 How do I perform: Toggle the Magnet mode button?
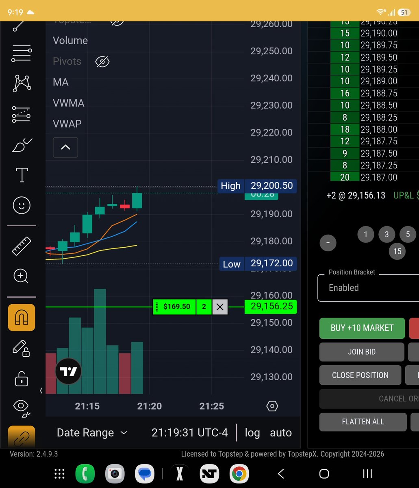pyautogui.click(x=22, y=317)
